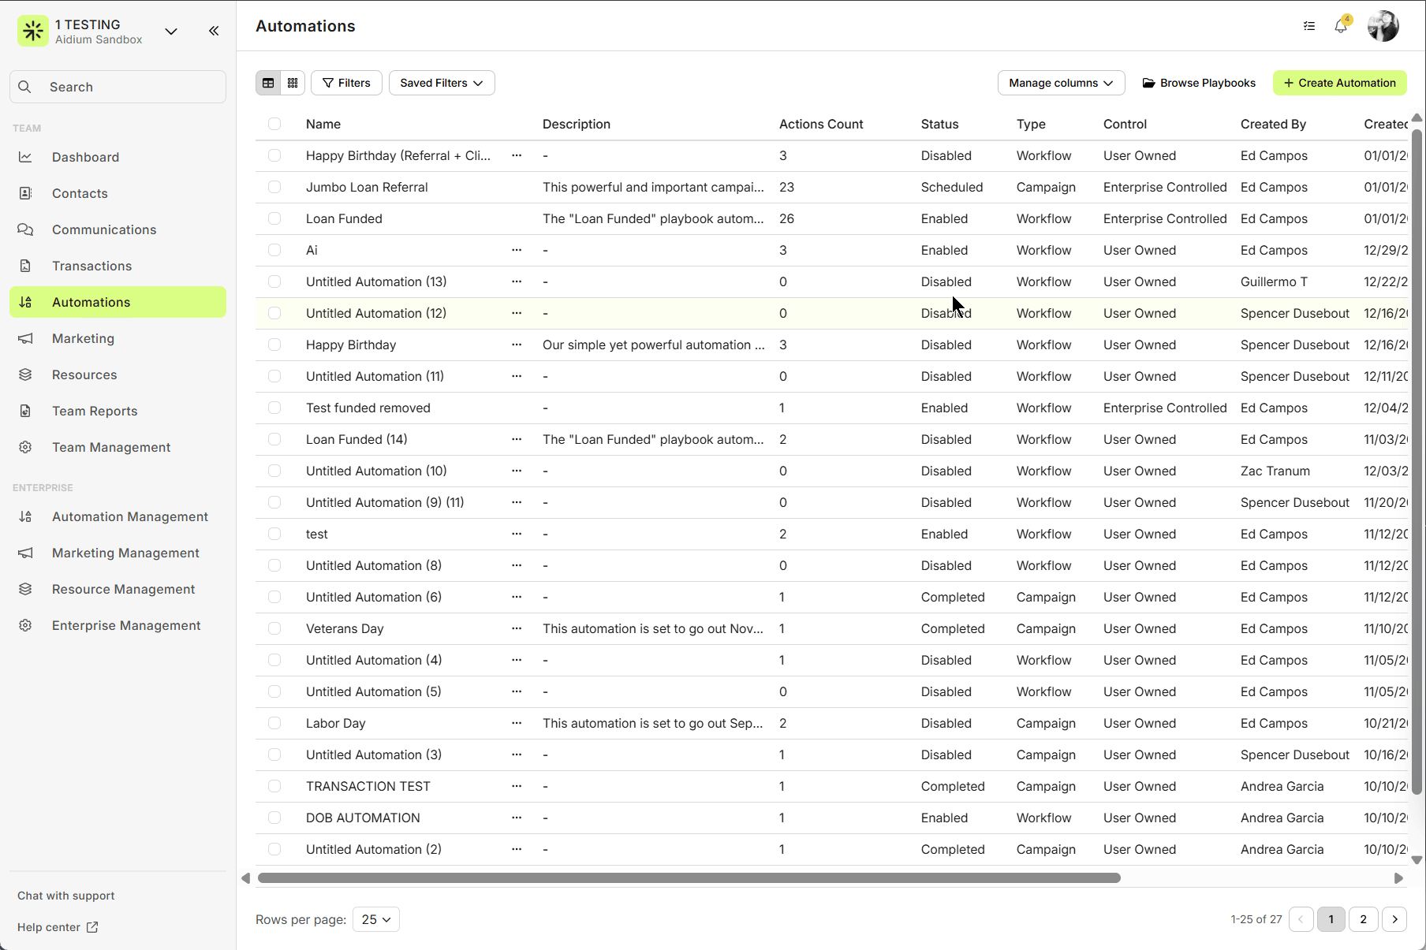Switch to grid view layout
This screenshot has width=1426, height=950.
[x=293, y=83]
